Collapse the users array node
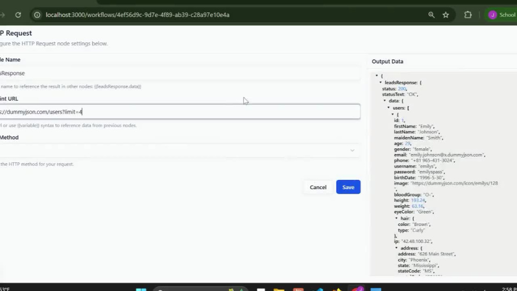Screen dimensions: 517x291 [388, 108]
